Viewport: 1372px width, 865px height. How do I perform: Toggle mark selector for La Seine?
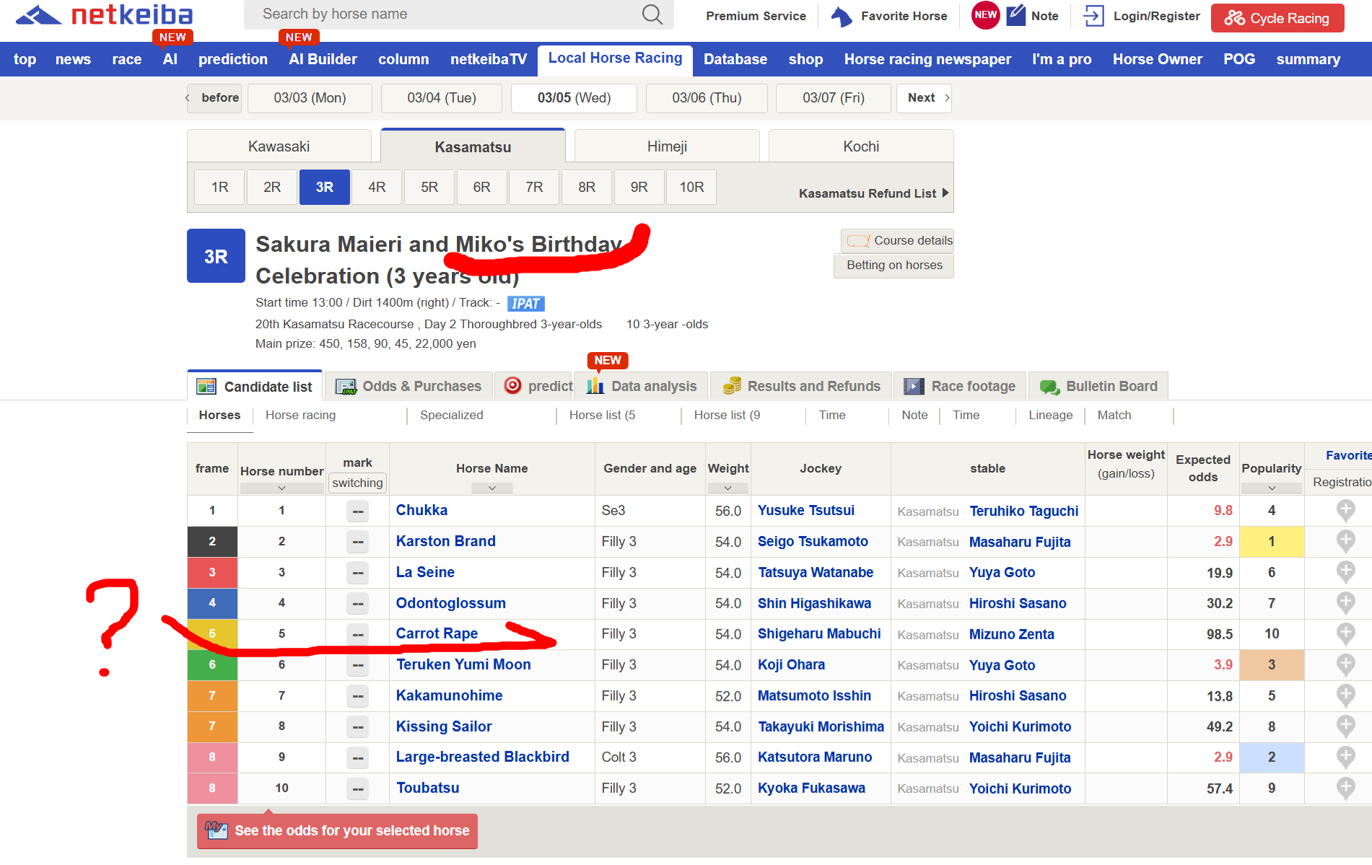pyautogui.click(x=357, y=573)
